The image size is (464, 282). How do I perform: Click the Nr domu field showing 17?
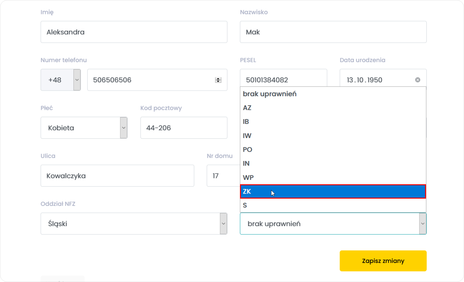(x=223, y=176)
